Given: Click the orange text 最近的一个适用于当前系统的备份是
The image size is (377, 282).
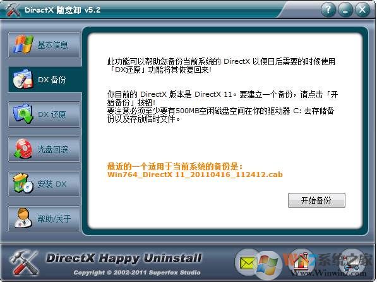Looking at the screenshot, I should point(175,166).
